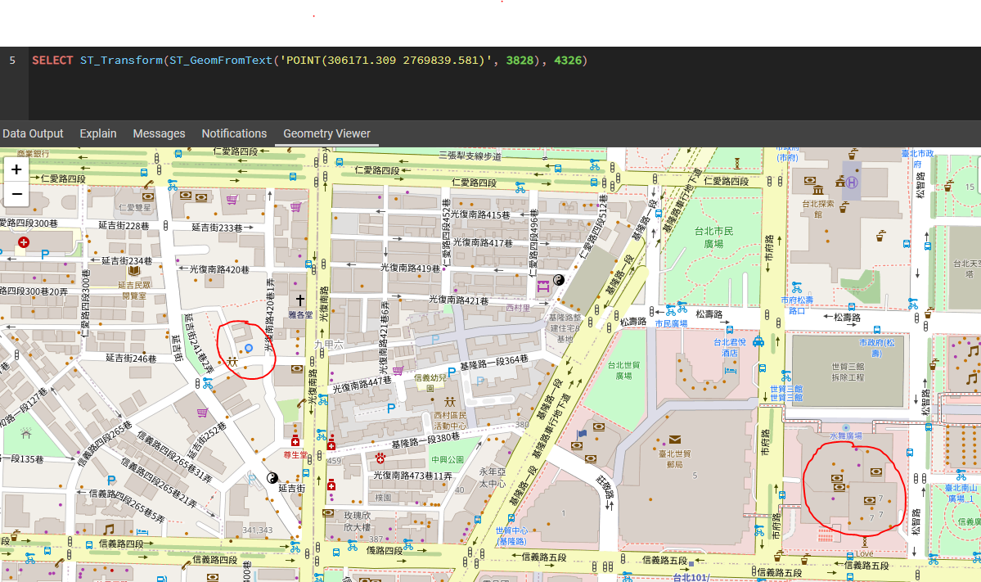Click the blue point marker on map

click(x=249, y=348)
